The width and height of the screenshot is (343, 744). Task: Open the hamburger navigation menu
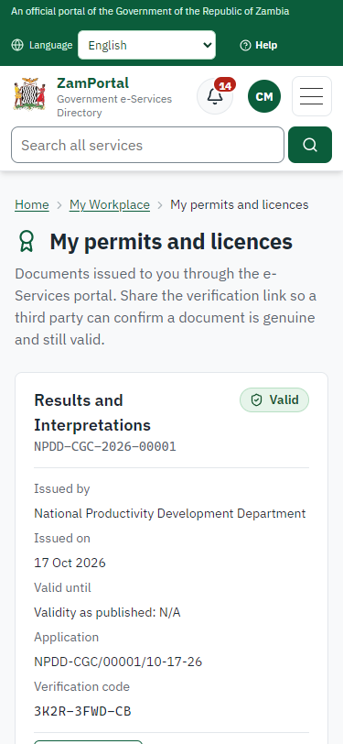point(312,96)
